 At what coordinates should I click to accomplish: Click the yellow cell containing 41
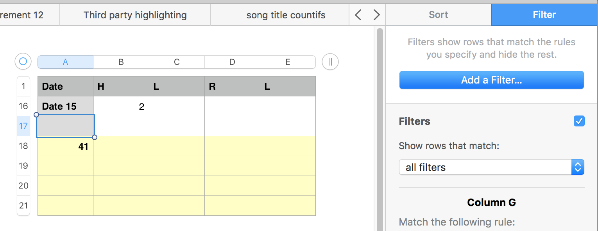(x=65, y=146)
